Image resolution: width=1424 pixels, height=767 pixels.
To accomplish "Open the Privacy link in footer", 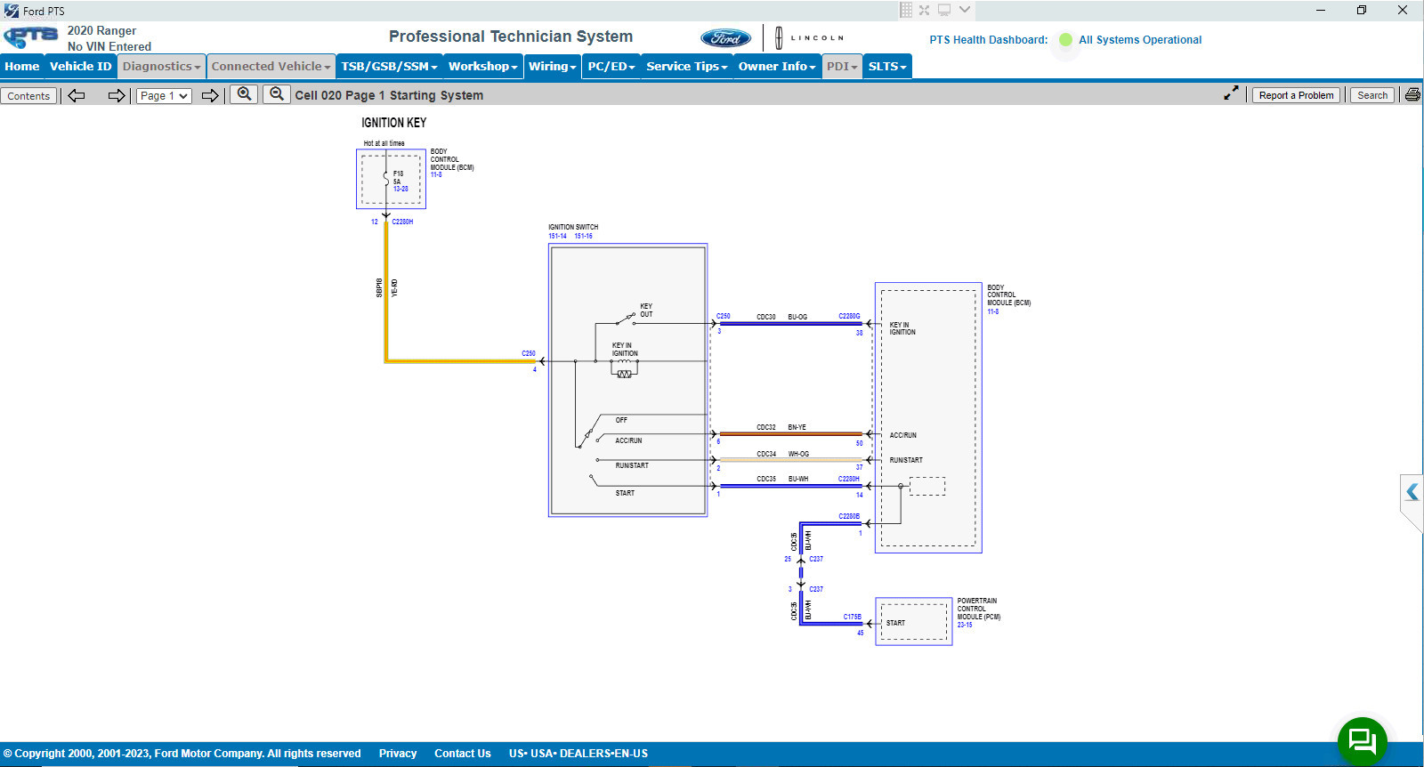I will click(397, 754).
